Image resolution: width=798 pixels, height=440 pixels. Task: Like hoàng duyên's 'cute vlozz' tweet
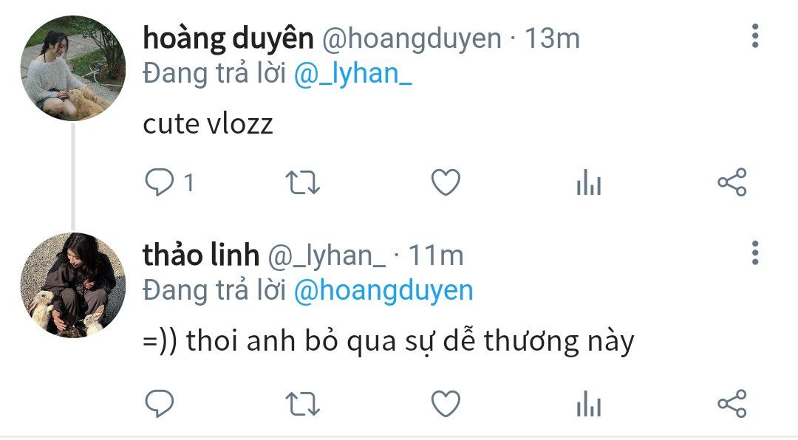tap(446, 182)
